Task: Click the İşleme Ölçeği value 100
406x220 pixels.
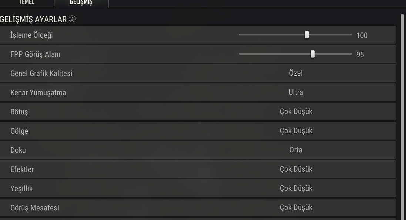Action: (x=362, y=35)
